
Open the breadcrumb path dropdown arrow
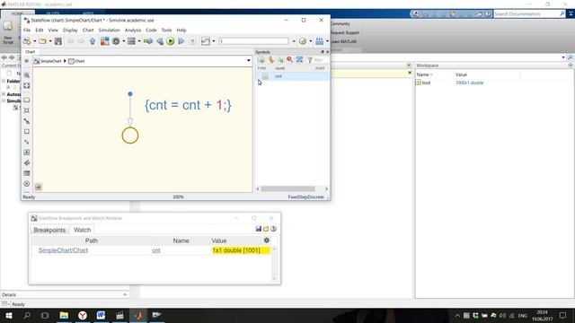[x=248, y=61]
